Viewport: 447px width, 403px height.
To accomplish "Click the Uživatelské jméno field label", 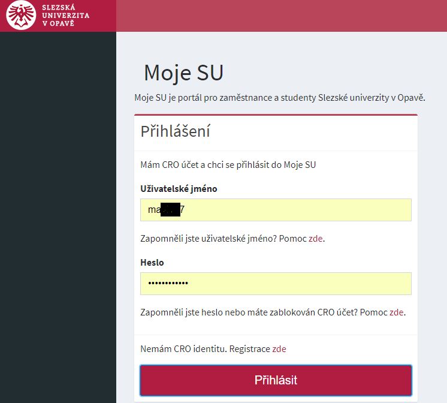I will [179, 189].
